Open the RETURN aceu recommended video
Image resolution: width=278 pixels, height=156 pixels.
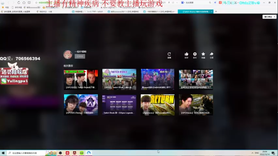158,105
